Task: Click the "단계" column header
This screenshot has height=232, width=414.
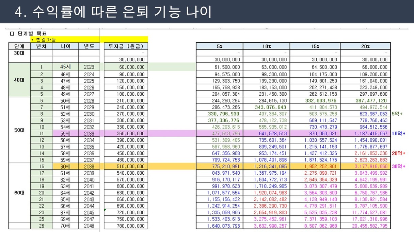Action: 19,46
